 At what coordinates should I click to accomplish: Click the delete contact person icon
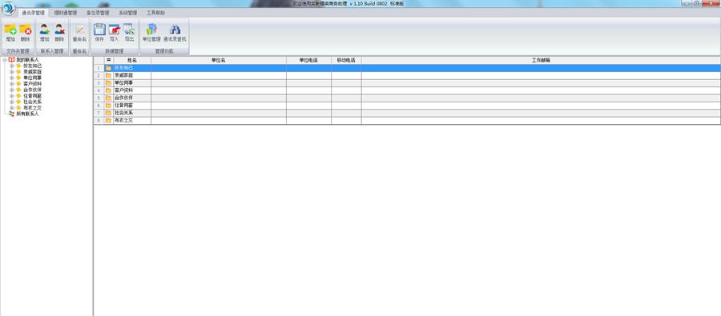click(x=59, y=30)
